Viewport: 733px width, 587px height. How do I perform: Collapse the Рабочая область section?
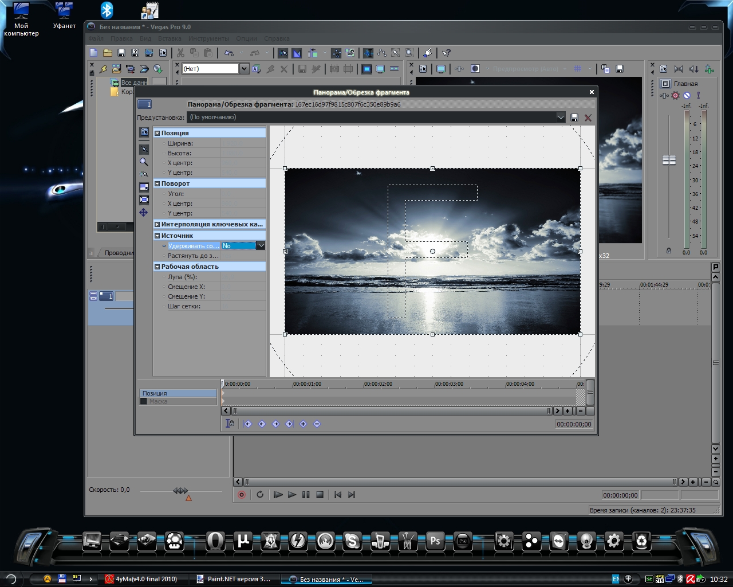click(157, 267)
